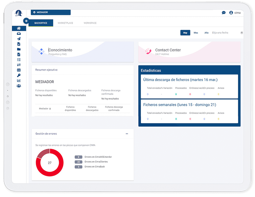This screenshot has width=255, height=197.
Task: Switch date filter to Año
Action: pos(206,33)
